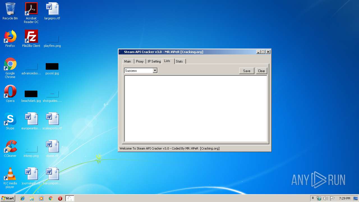Screen dimensions: 359x202
Task: Open the Recycle Bin desktop icon
Action: pos(10,12)
